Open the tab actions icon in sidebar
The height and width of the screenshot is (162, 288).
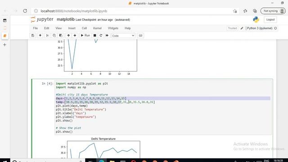[5, 21]
